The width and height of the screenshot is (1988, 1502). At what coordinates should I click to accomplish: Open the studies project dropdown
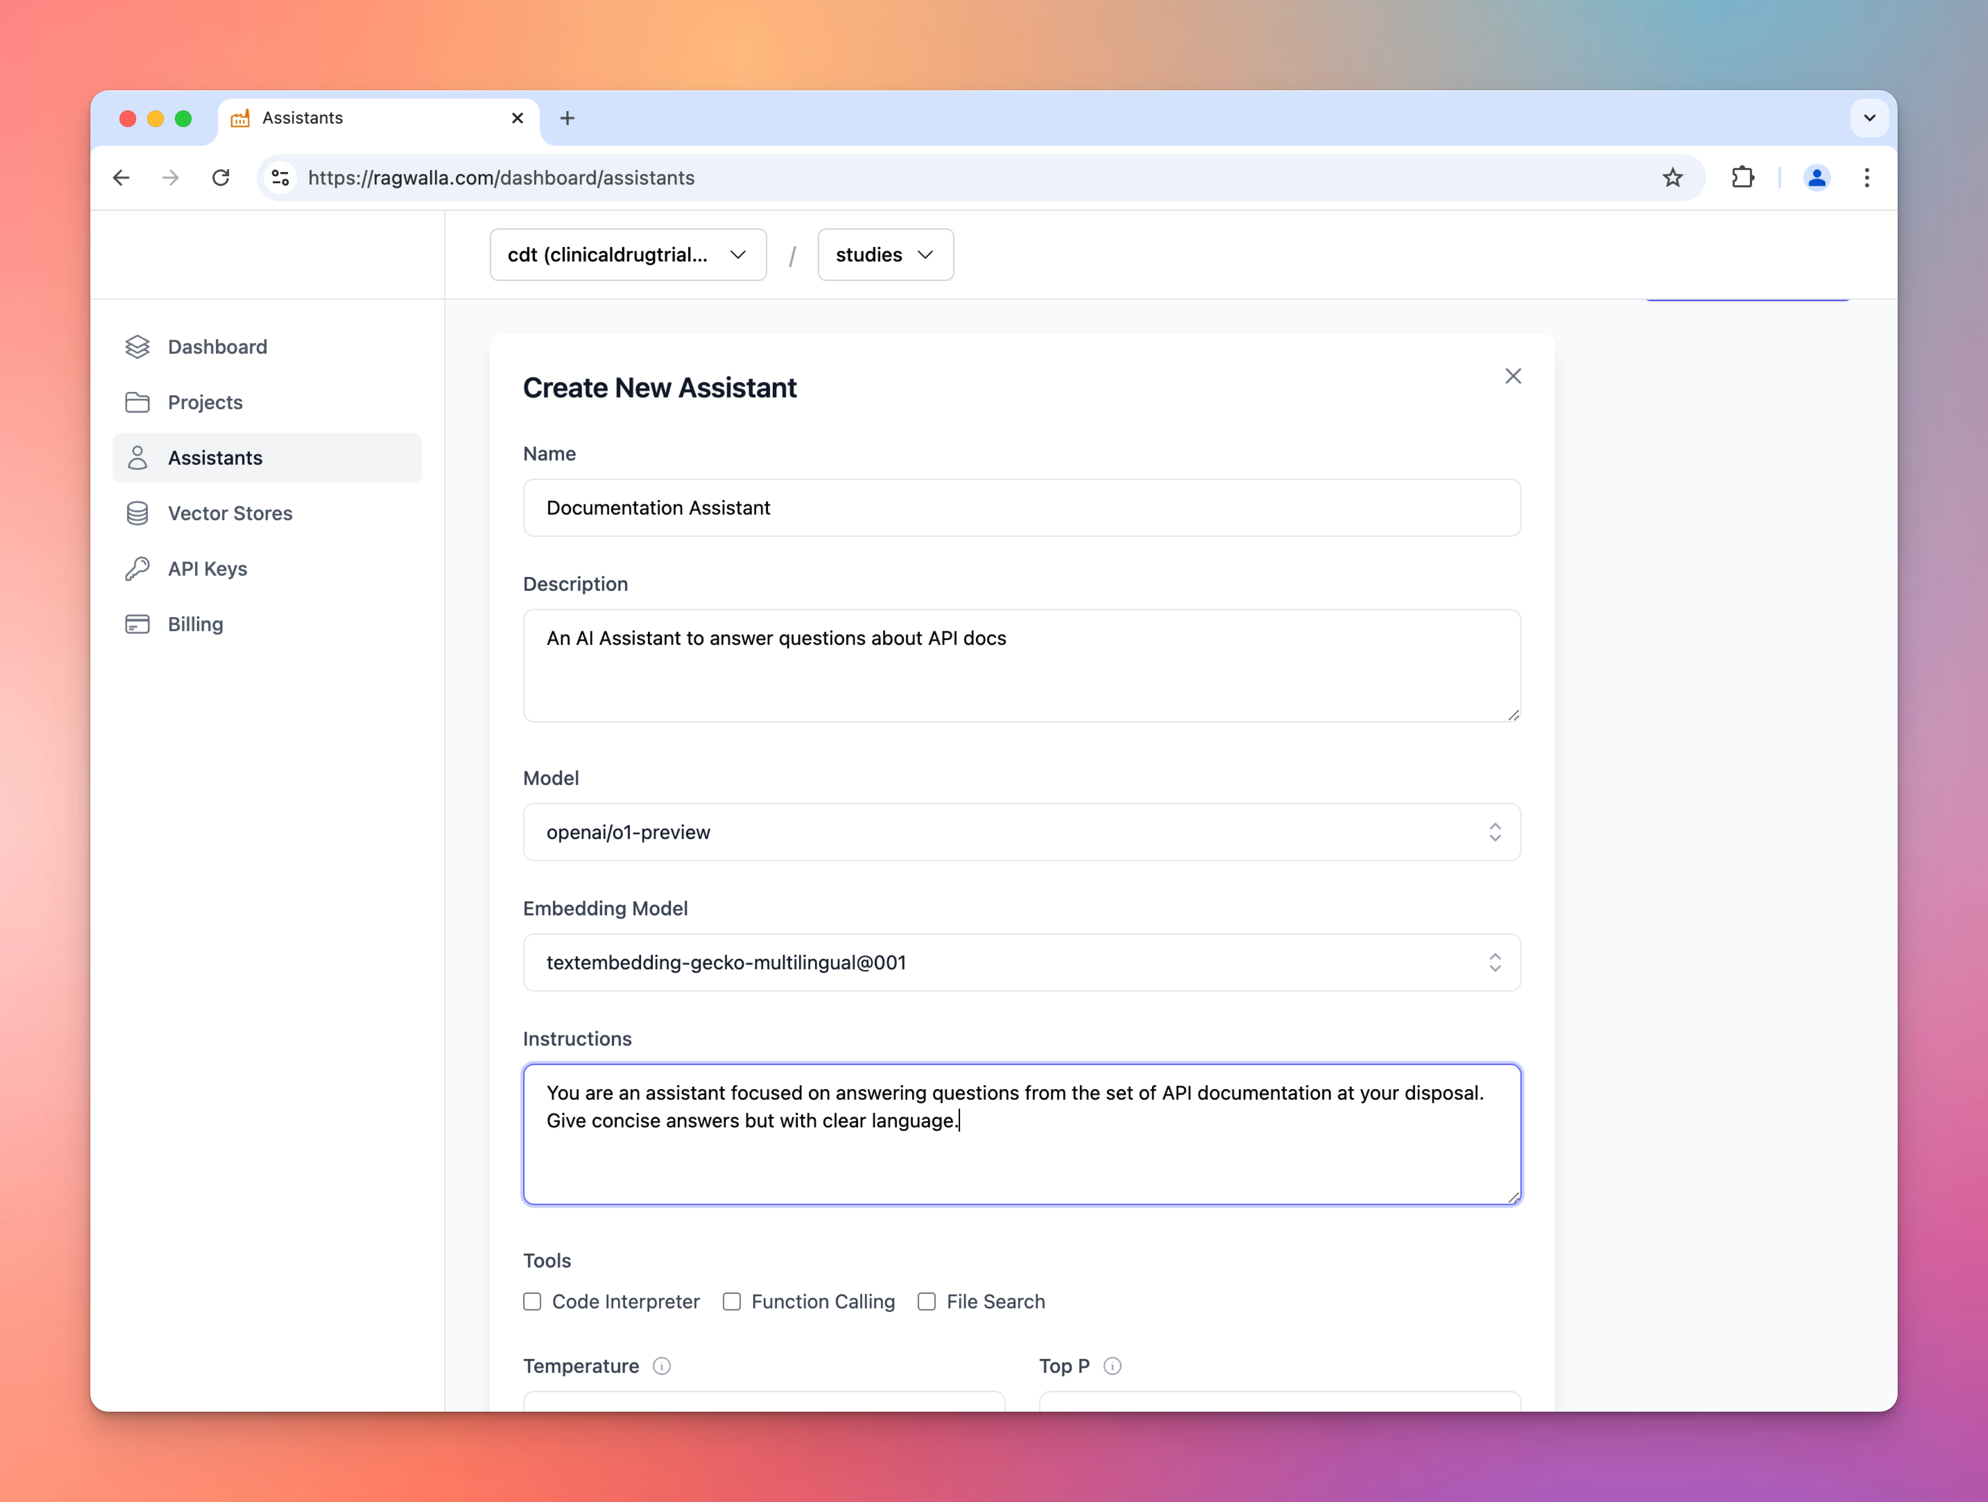[884, 255]
